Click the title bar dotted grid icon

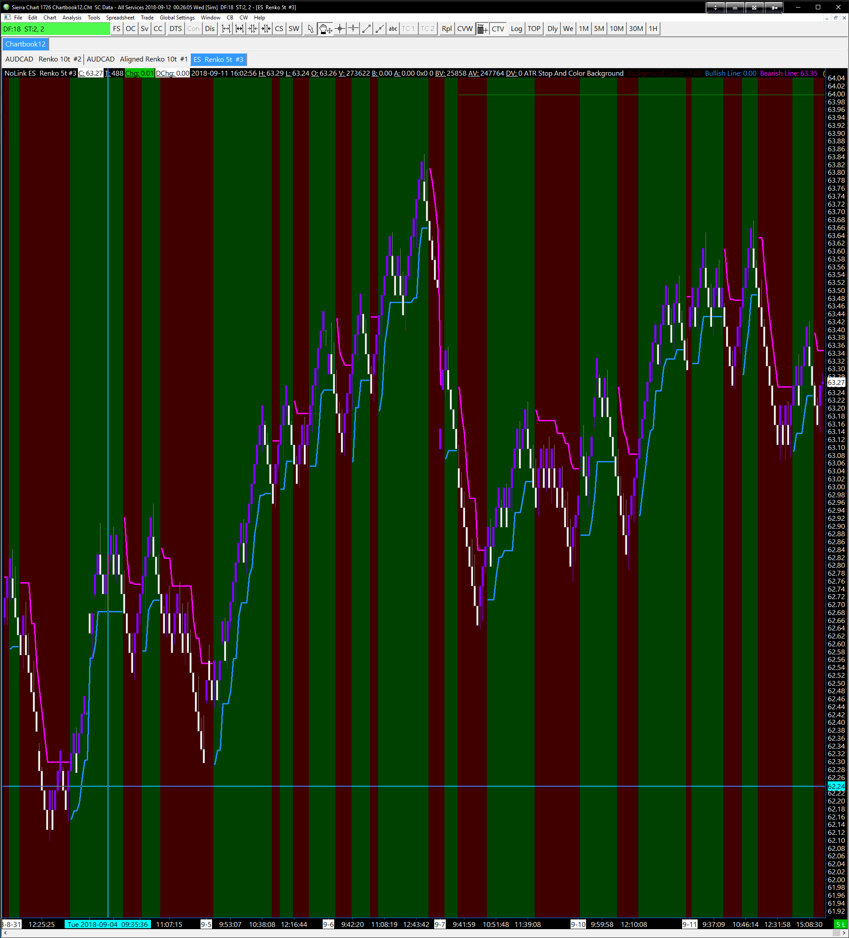735,8
